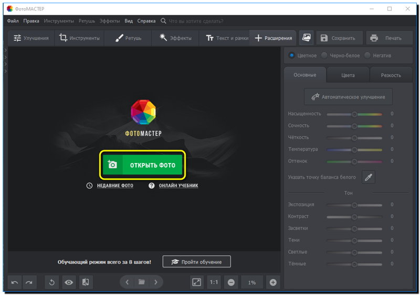Open the НЕДАВНИЕ ФОТО link
Screen dimensions: 420x295
[x=115, y=185]
